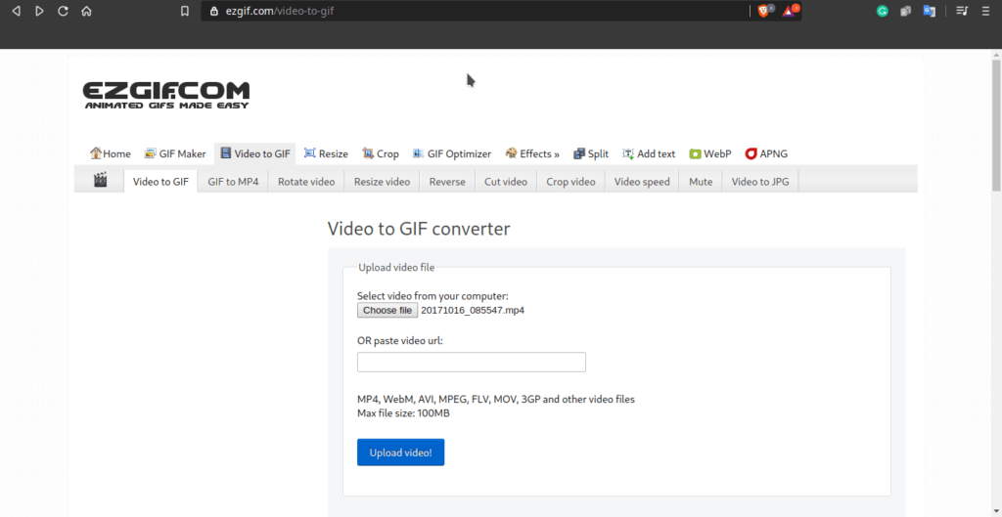Image resolution: width=1002 pixels, height=517 pixels.
Task: Switch to the Mute tab
Action: [x=701, y=181]
